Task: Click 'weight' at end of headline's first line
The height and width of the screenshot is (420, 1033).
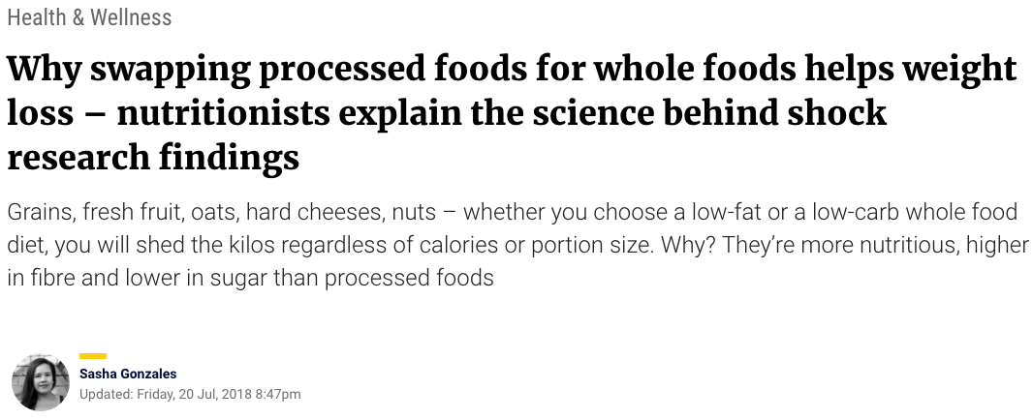Action: [960, 70]
